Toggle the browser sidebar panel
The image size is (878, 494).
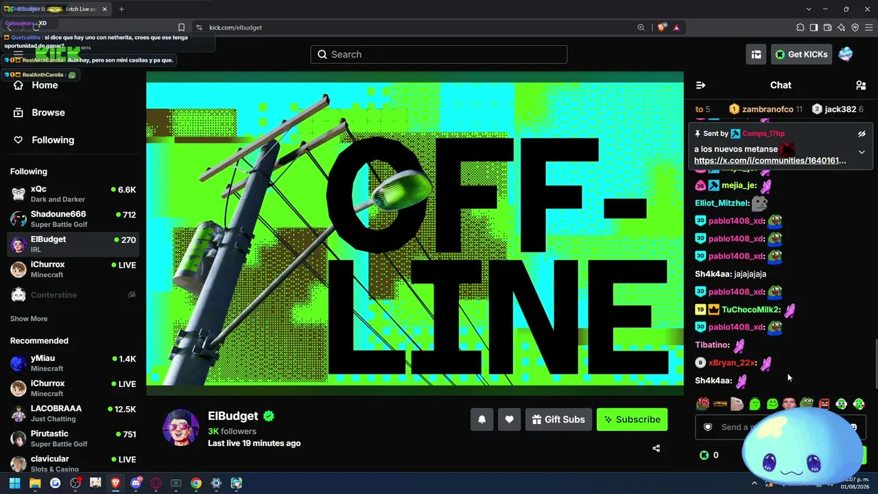pyautogui.click(x=814, y=27)
